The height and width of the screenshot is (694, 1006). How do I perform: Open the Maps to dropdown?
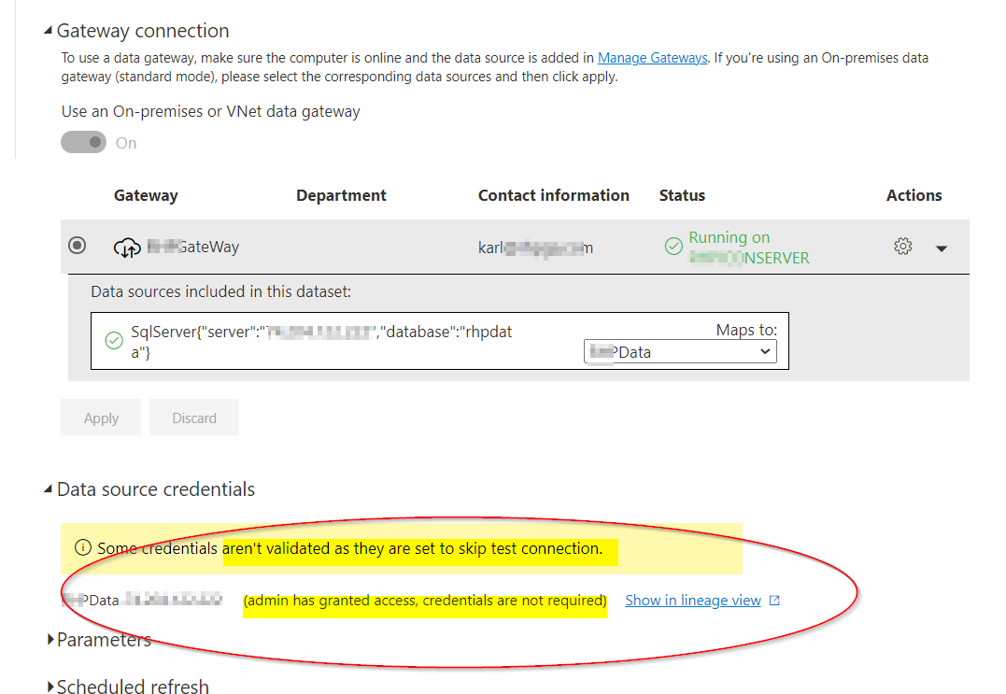(x=680, y=351)
